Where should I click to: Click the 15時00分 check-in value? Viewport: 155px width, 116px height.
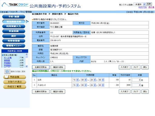(x=54, y=57)
